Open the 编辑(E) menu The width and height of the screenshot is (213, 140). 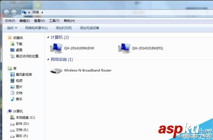click(24, 21)
